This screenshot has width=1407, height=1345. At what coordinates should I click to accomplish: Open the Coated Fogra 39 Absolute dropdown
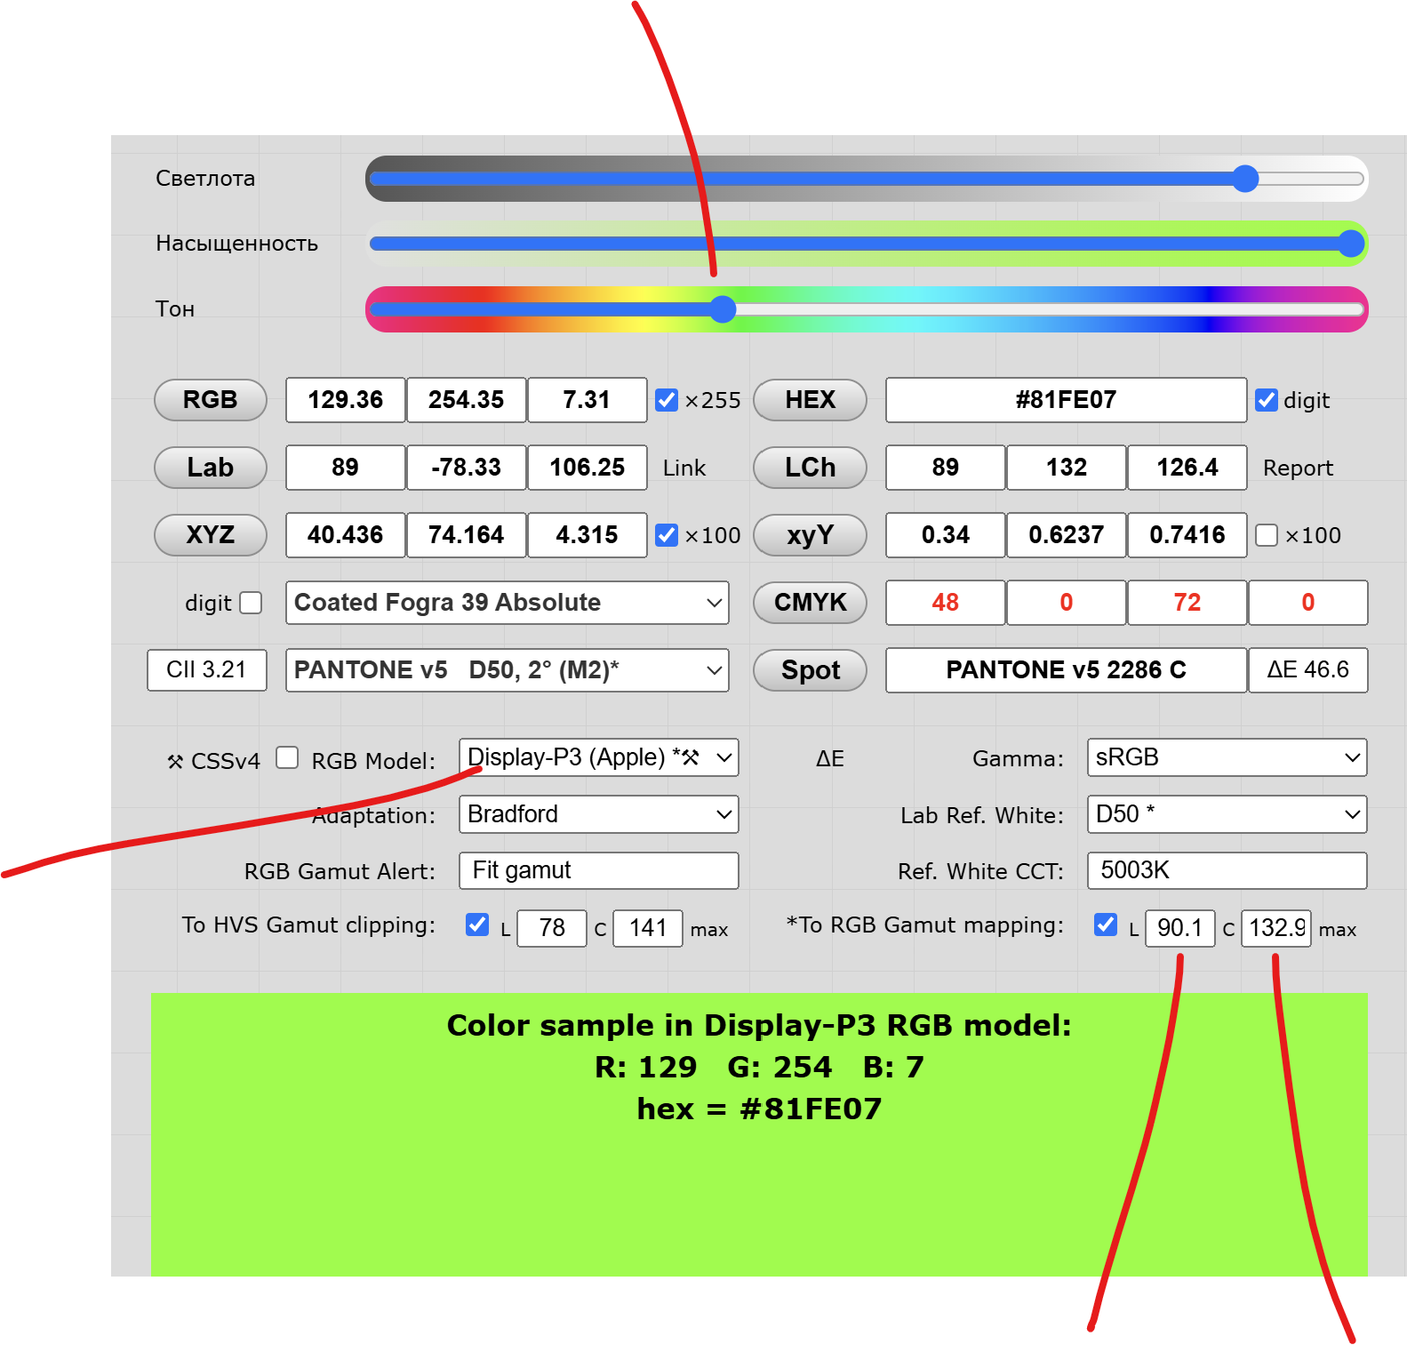507,603
